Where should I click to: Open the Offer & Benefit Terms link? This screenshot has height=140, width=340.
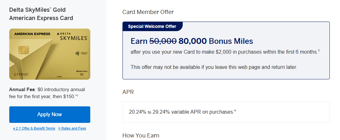pos(34,129)
